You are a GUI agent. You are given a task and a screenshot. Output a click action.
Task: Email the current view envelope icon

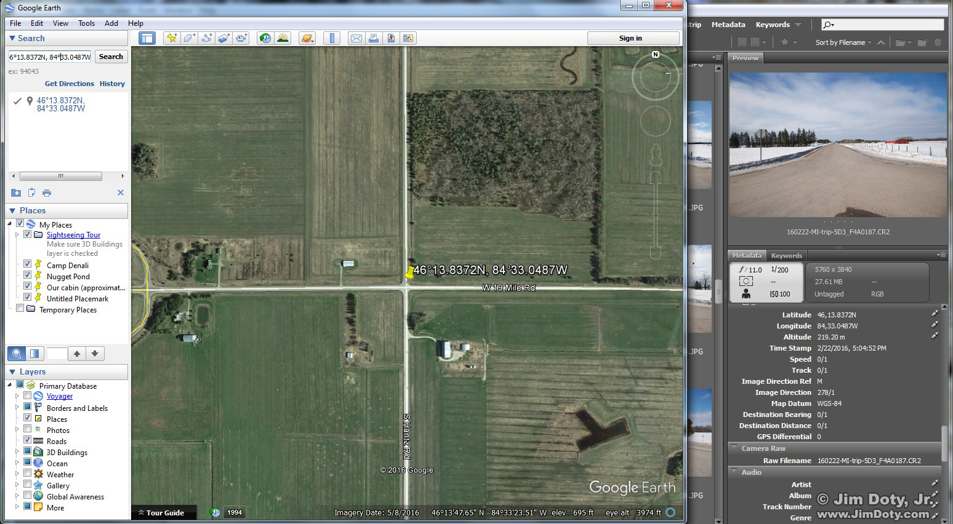[x=356, y=38]
